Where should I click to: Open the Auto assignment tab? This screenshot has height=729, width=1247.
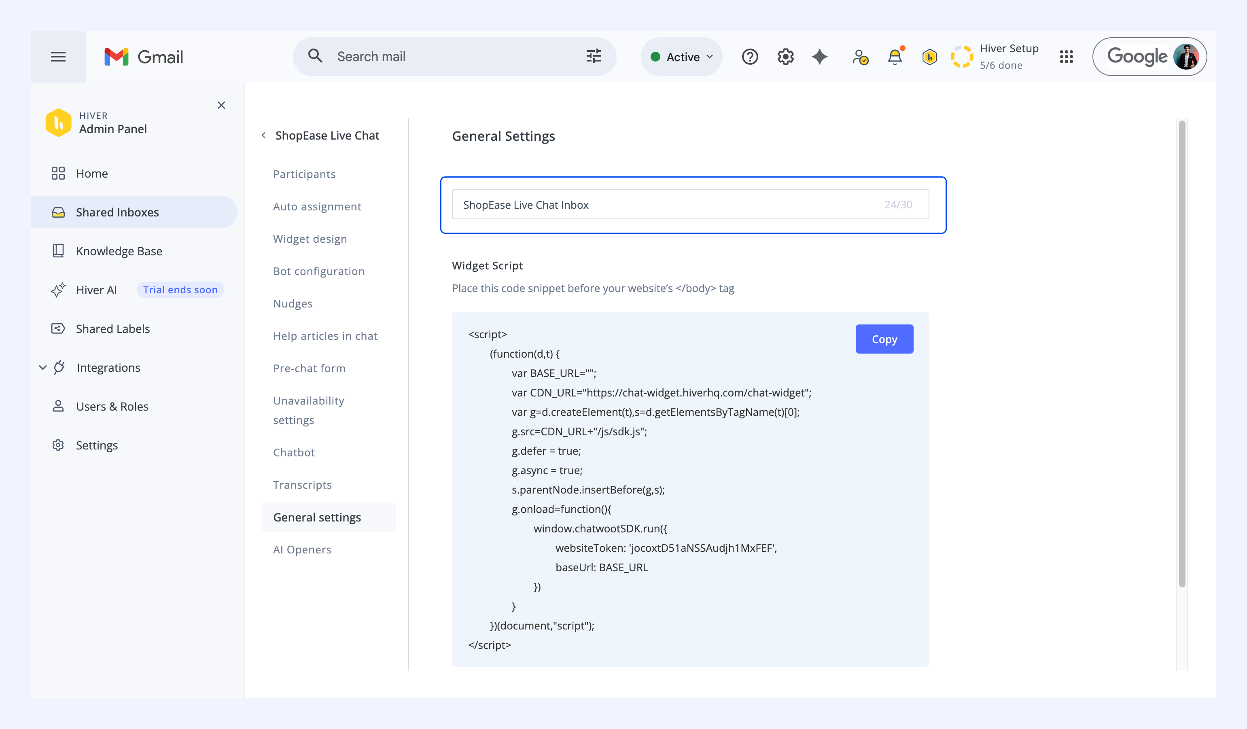pyautogui.click(x=317, y=206)
